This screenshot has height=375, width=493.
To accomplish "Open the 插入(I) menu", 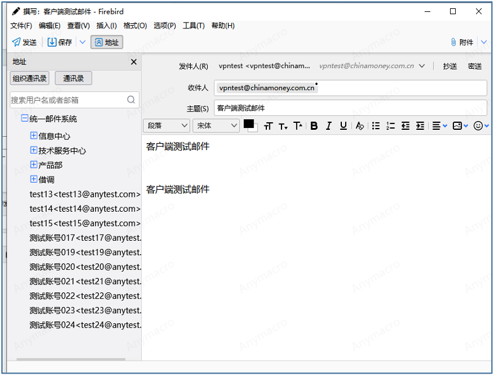I will [106, 26].
